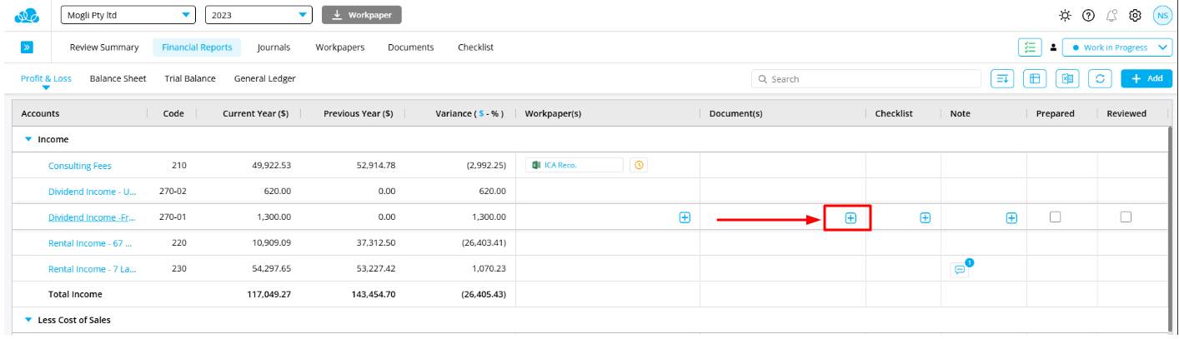Open the Mogli Pty ltd client dropdown
1179x339 pixels.
128,15
